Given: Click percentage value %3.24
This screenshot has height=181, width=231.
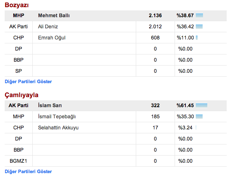Looking at the screenshot, I should point(185,128).
